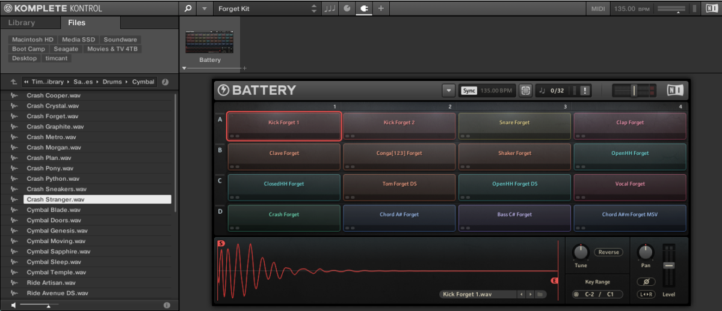
Task: Select Desktop location
Action: (x=24, y=59)
